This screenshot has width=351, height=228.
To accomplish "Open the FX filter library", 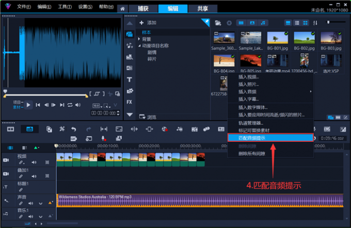I will tap(129, 102).
